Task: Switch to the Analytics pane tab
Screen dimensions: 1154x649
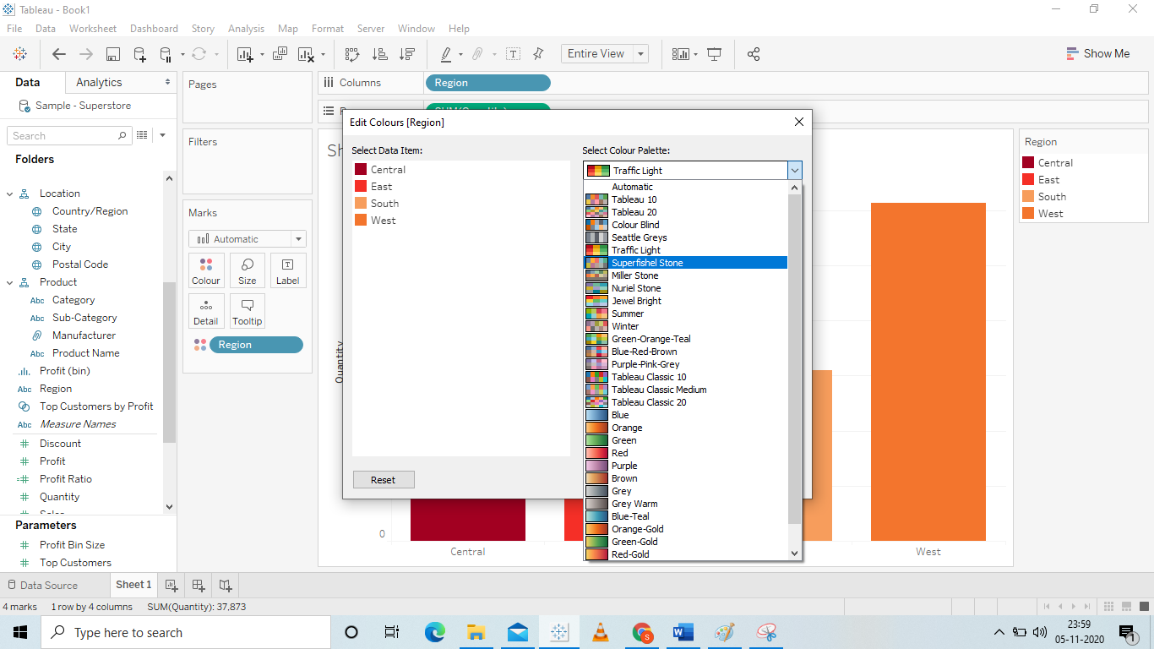Action: tap(99, 82)
